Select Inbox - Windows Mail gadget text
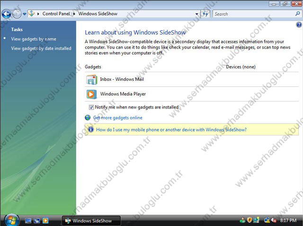This screenshot has height=226, width=303. (x=122, y=79)
